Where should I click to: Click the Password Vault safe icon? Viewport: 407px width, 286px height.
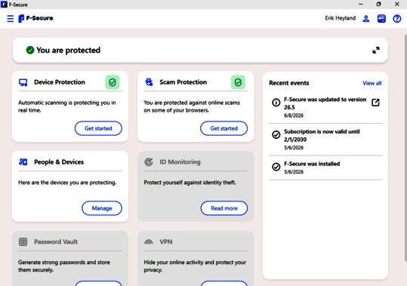point(23,242)
